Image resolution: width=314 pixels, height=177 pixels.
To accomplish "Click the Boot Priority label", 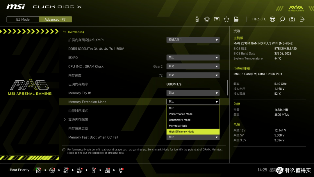I will click(x=20, y=170).
